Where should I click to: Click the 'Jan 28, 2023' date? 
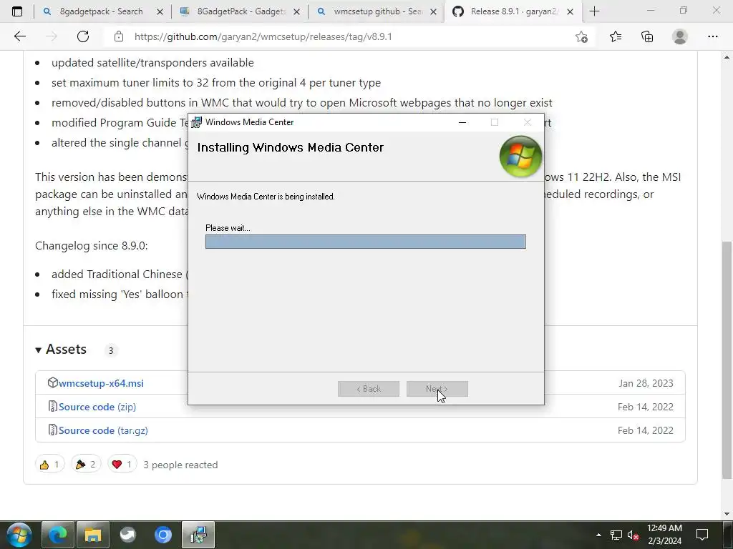tap(646, 383)
